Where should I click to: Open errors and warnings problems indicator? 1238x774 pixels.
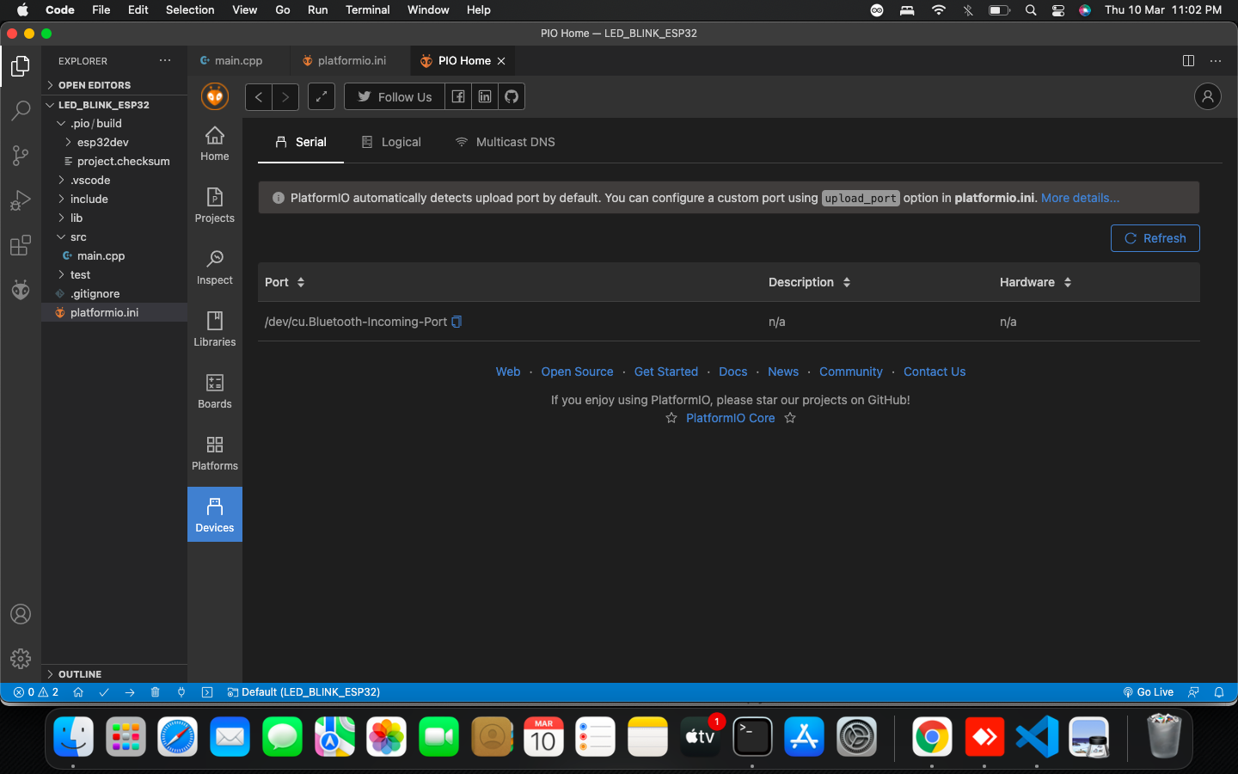(36, 692)
